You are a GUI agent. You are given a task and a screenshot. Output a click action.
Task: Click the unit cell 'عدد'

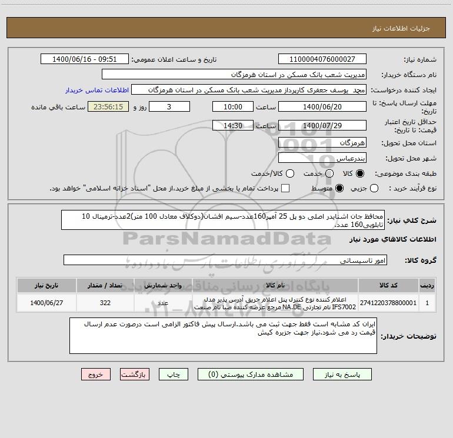click(x=163, y=303)
